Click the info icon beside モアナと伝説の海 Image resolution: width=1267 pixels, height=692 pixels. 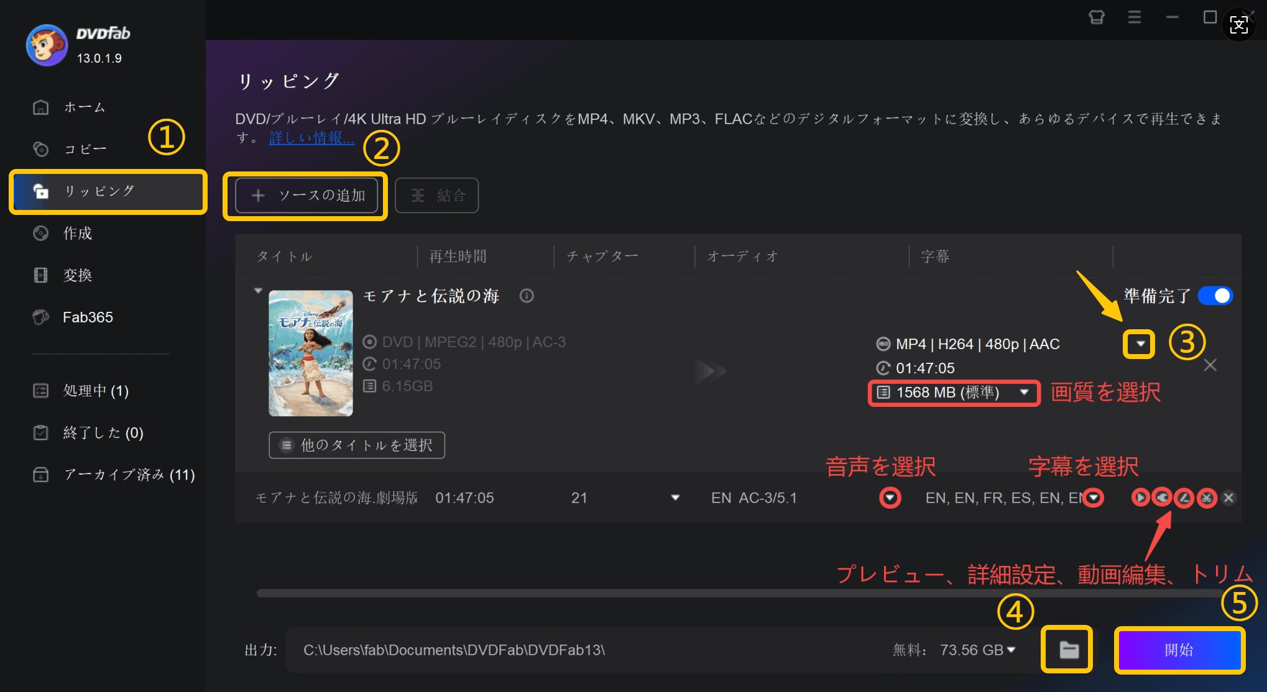click(x=527, y=296)
